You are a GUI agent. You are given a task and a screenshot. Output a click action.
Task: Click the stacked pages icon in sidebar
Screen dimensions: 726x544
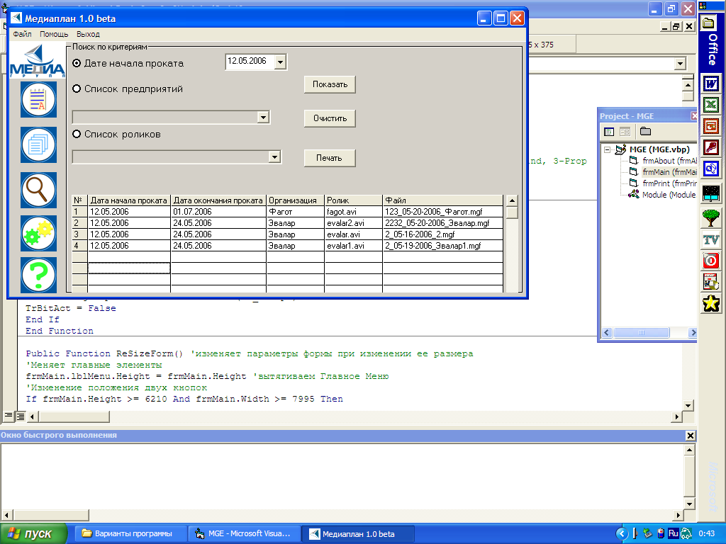[x=38, y=144]
